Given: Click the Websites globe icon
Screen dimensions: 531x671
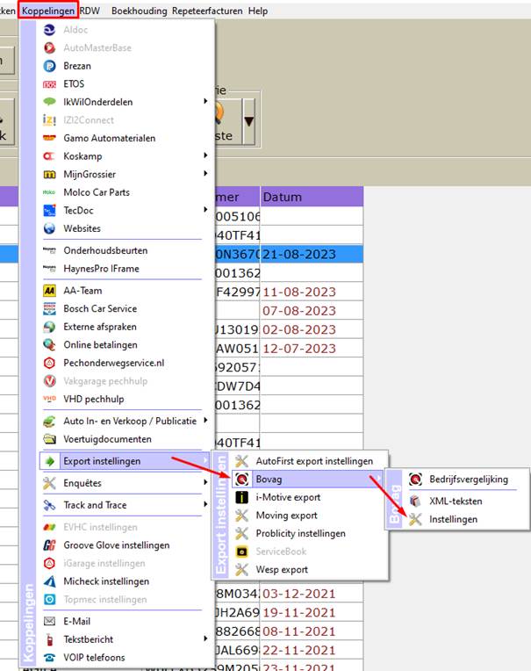Looking at the screenshot, I should coord(50,228).
